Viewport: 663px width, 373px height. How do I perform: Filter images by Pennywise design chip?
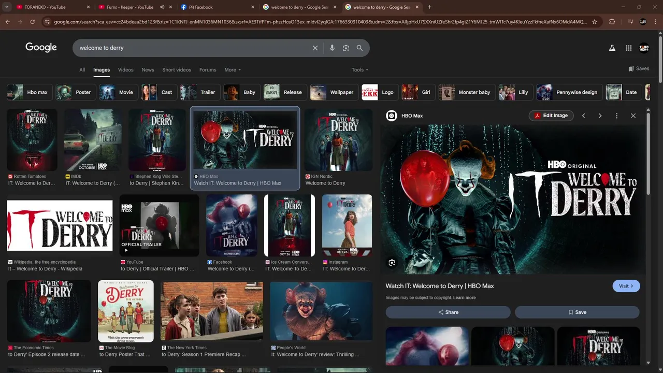click(x=569, y=92)
